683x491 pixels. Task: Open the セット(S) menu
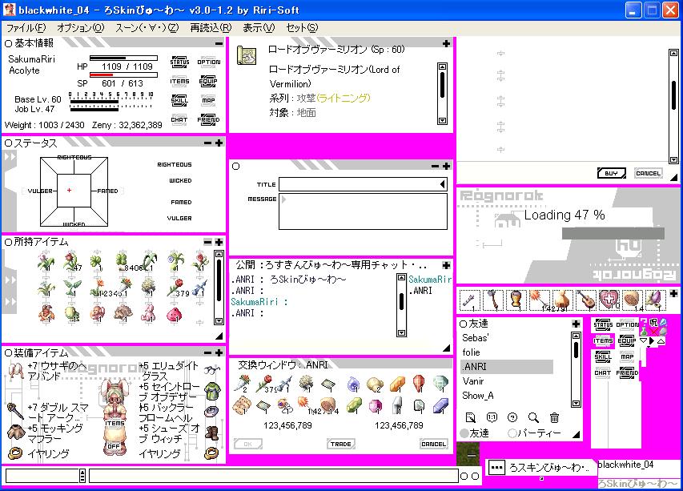(x=302, y=28)
